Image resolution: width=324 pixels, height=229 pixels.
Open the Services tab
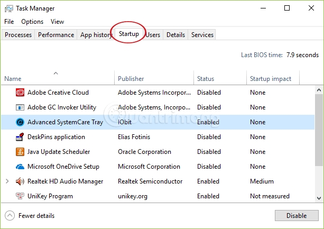tap(202, 35)
